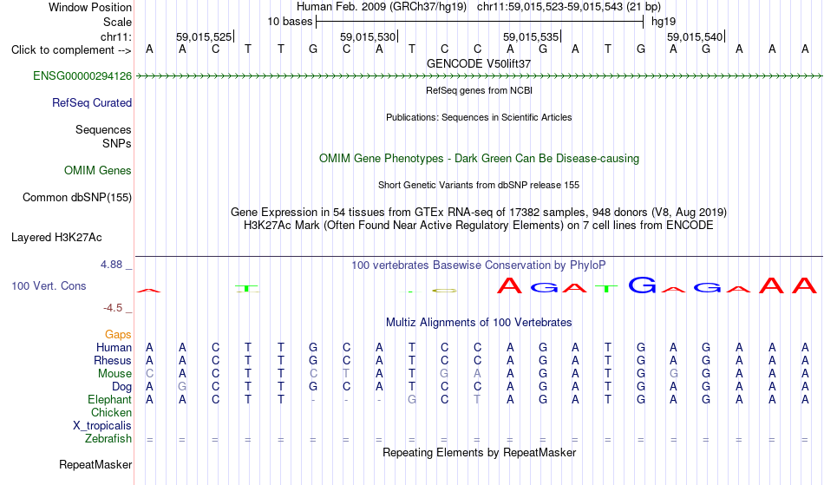This screenshot has height=485, width=824.
Task: Click the Layered H3K27Ac track label
Action: (56, 238)
